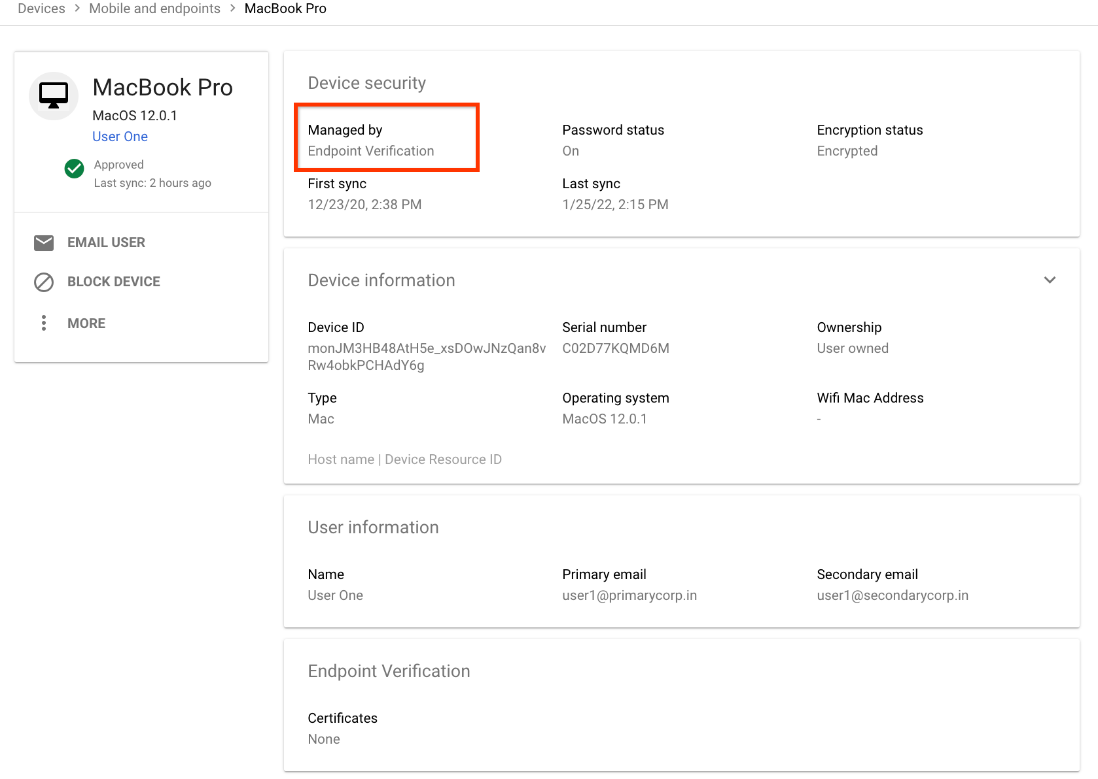Screen dimensions: 1098x779
Task: Click the MacBook Pro device monitor icon
Action: tap(54, 95)
